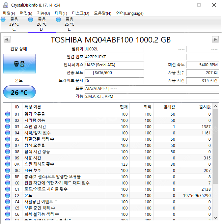Click status orb for 07 탐색 오류율
Viewport: 222px width, 224px height.
[8, 145]
